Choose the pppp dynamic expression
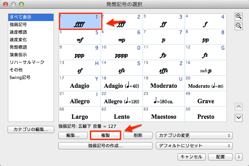 (122, 52)
